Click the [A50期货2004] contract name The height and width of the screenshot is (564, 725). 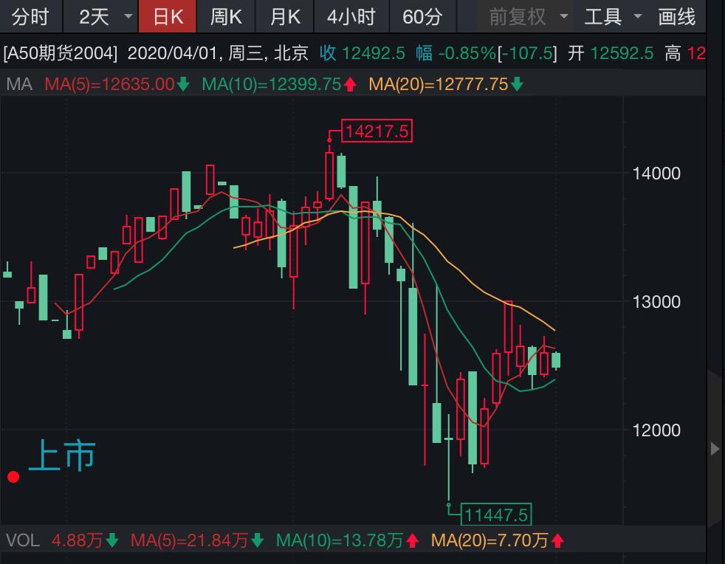(x=61, y=53)
